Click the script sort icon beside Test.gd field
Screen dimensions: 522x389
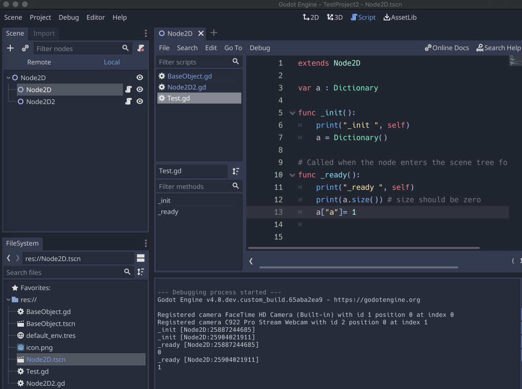click(x=236, y=172)
